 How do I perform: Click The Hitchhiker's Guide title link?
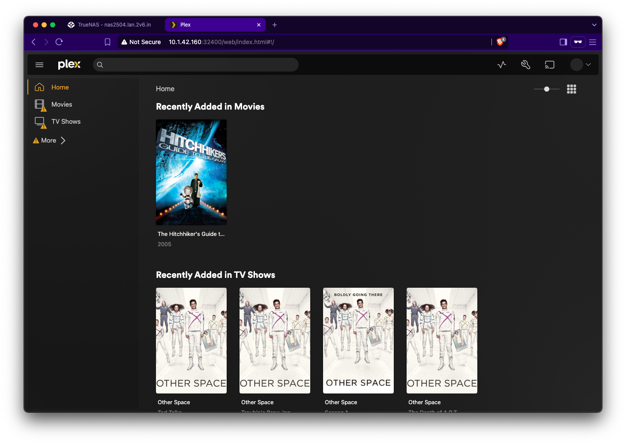point(191,234)
